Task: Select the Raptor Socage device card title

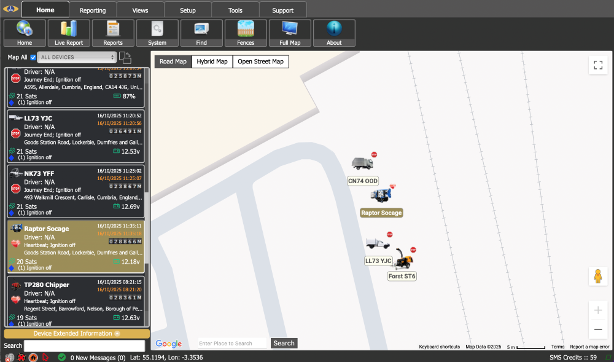Action: [x=47, y=229]
